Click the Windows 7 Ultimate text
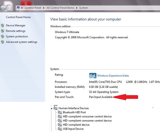The image size is (160, 133). coord(67,32)
